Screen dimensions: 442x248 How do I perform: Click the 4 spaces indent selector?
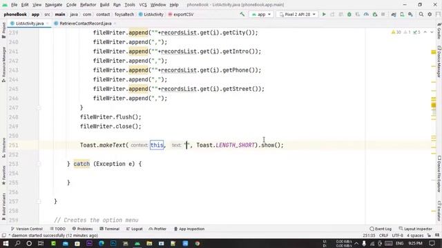tap(415, 236)
